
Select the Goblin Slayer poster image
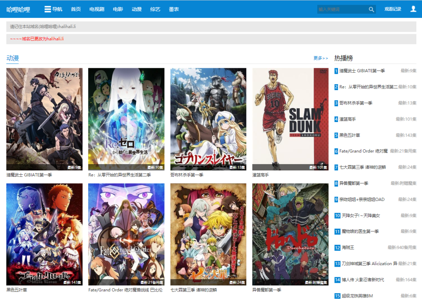tap(208, 119)
